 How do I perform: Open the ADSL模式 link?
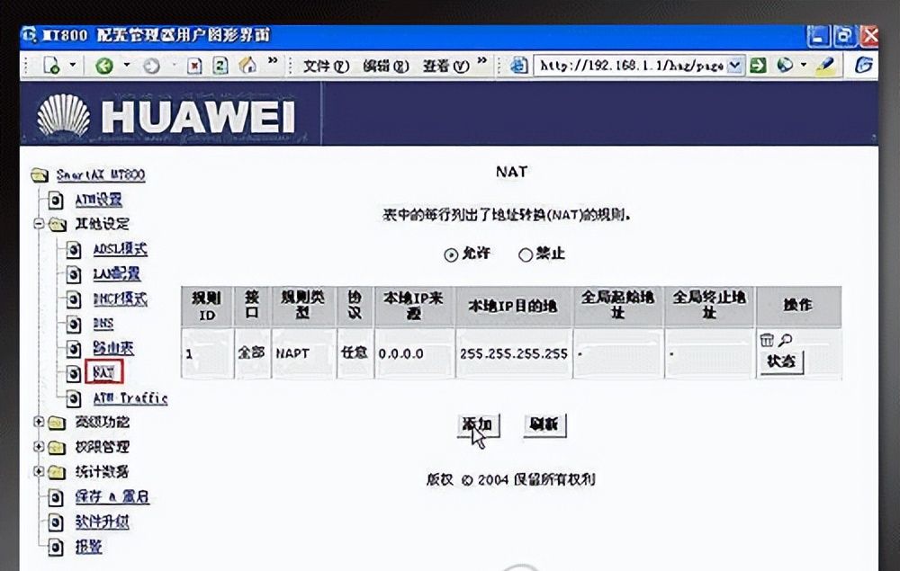coord(120,249)
